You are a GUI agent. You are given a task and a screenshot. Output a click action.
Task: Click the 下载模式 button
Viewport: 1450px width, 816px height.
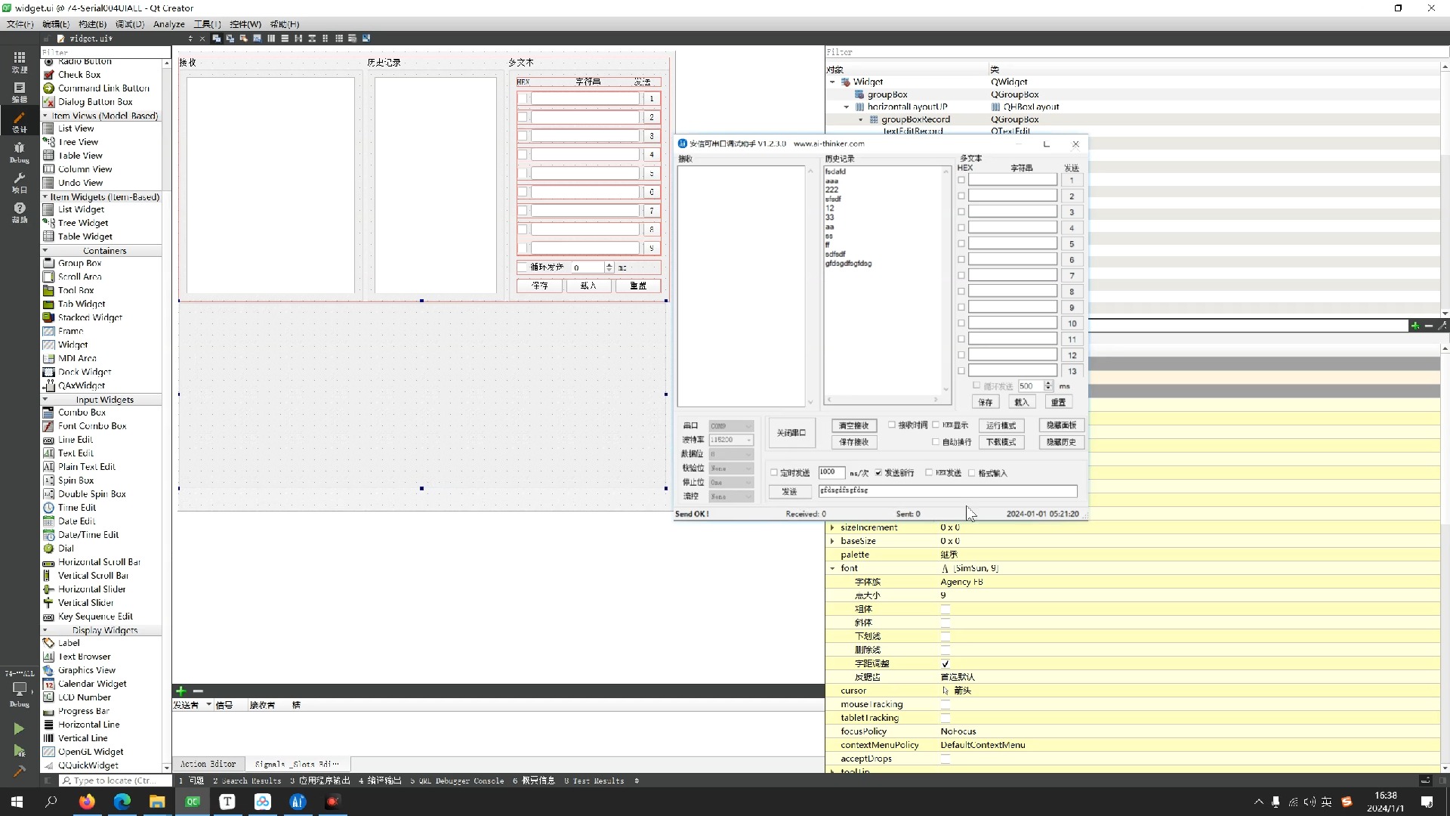click(1001, 442)
